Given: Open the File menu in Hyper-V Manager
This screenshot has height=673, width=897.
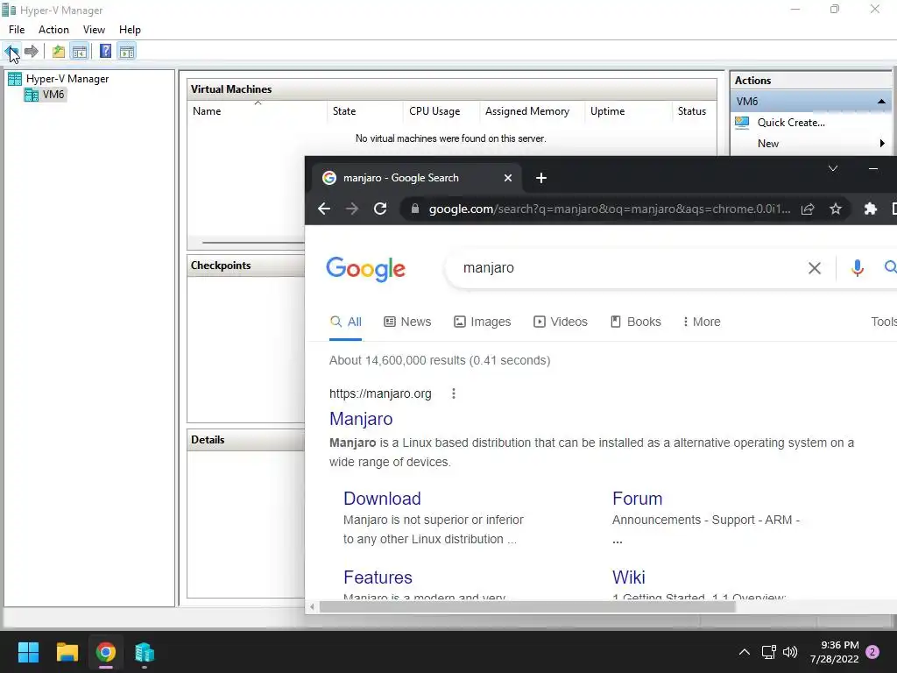Looking at the screenshot, I should [17, 30].
